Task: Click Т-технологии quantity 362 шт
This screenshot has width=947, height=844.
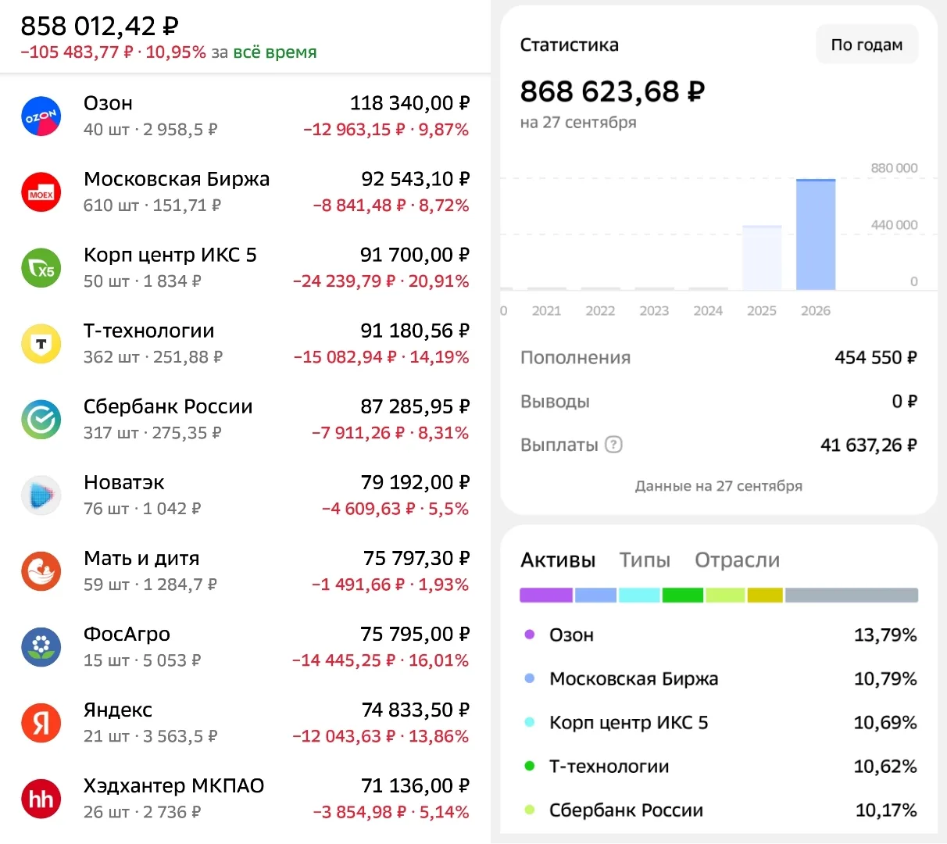Action: point(109,357)
